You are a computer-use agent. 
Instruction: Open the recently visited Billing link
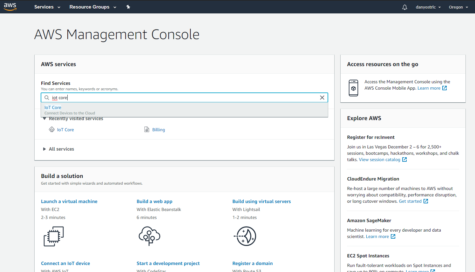pyautogui.click(x=159, y=130)
